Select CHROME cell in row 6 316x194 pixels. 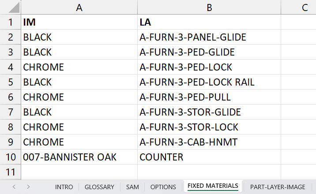[x=79, y=97]
